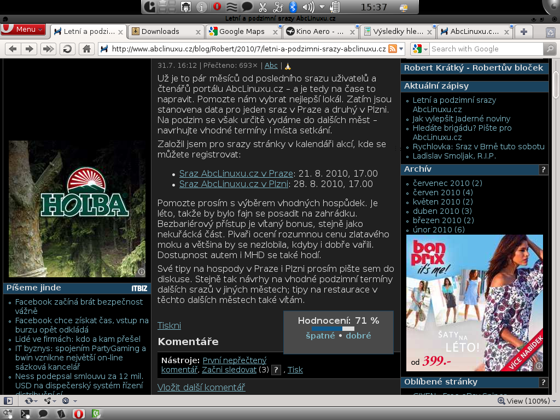560x420 pixels.
Task: Close the Downloads tab
Action: coord(198,32)
